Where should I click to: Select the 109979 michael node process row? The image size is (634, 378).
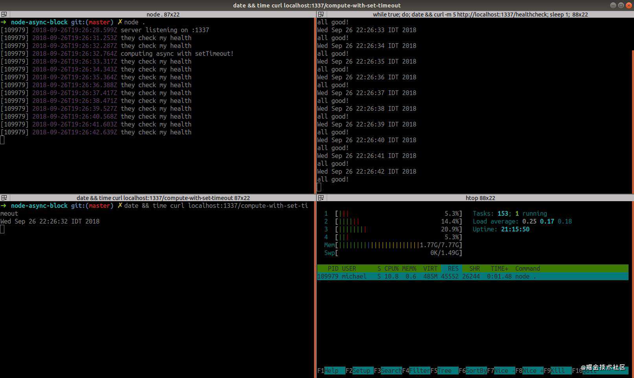[473, 276]
